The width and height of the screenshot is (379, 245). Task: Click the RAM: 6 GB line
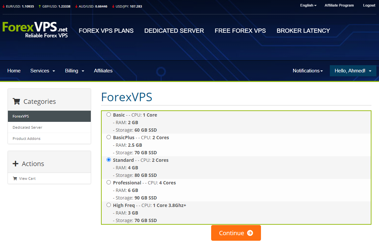pyautogui.click(x=126, y=190)
